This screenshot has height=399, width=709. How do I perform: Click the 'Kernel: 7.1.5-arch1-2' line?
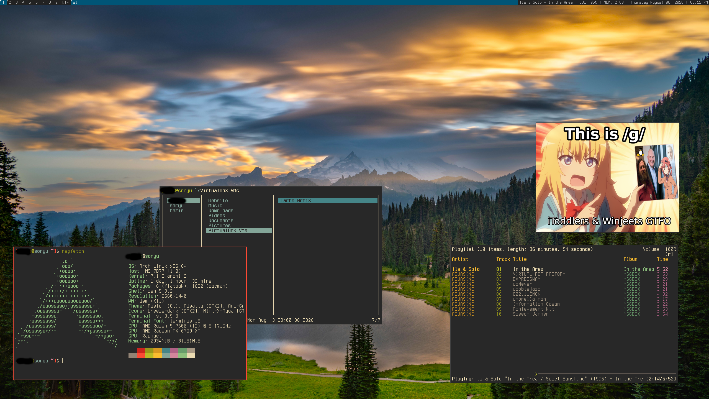(157, 276)
